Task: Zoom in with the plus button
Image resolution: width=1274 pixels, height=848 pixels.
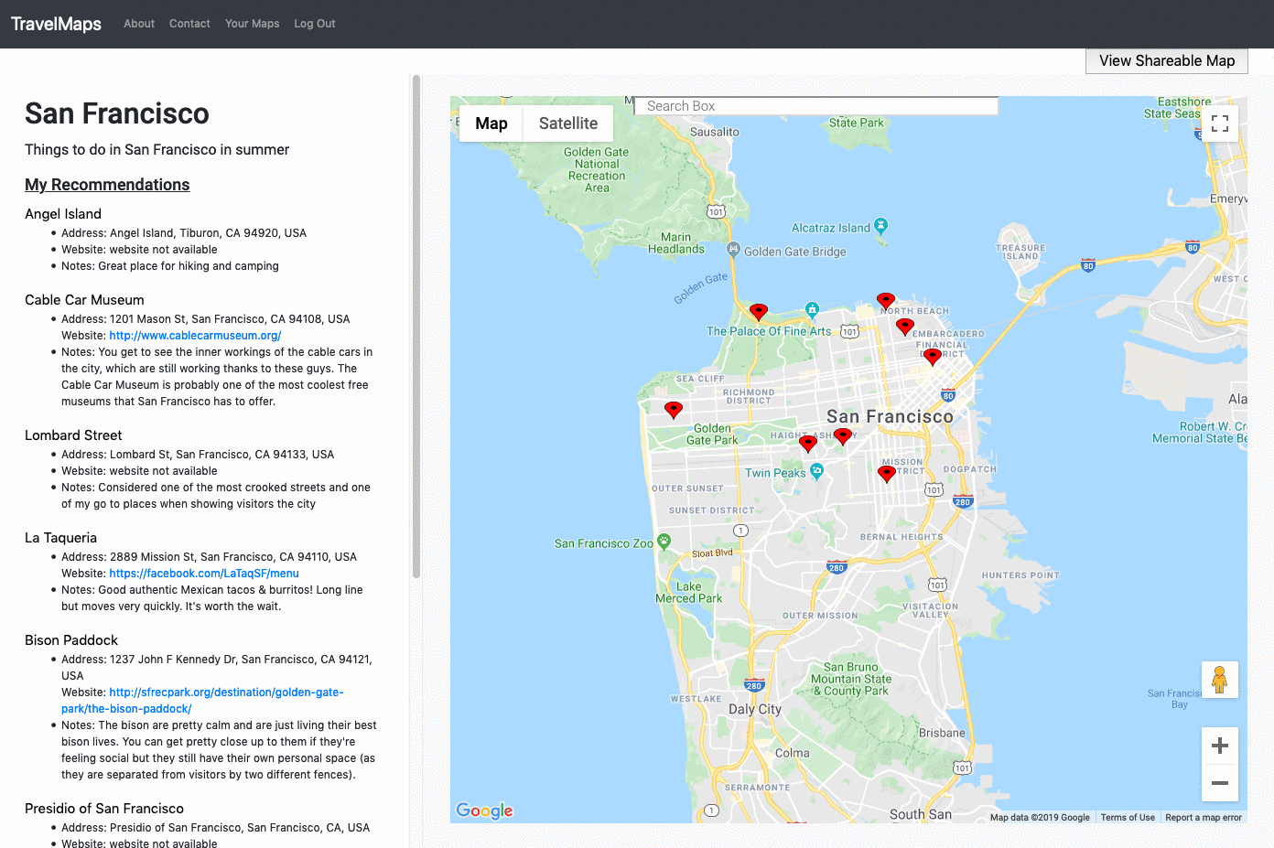Action: pos(1219,746)
